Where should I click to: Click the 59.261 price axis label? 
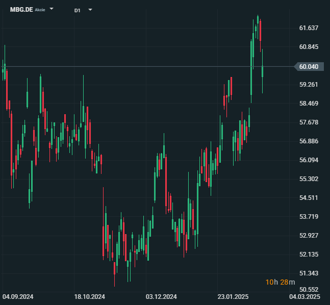(x=309, y=85)
